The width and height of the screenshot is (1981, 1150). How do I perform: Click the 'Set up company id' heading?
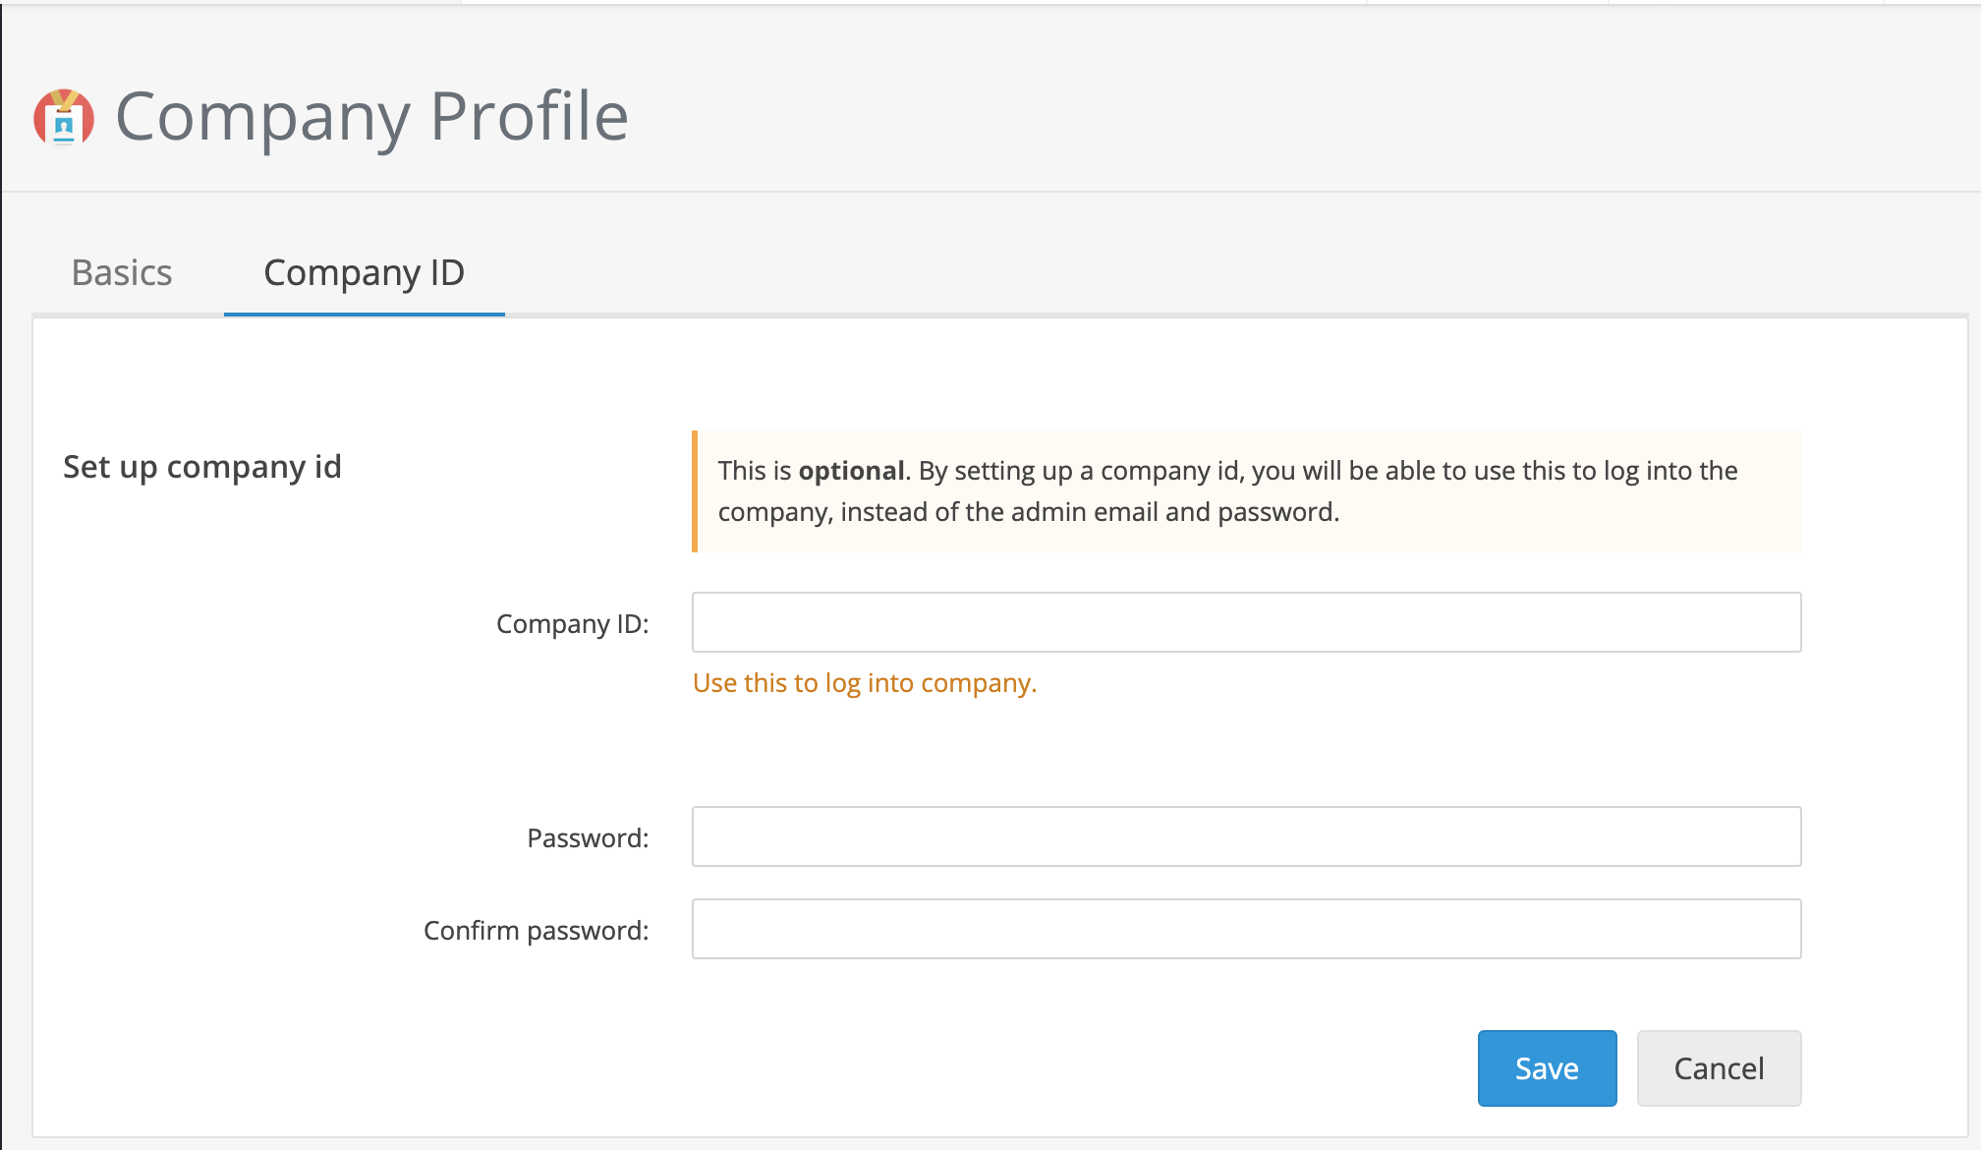coord(201,466)
